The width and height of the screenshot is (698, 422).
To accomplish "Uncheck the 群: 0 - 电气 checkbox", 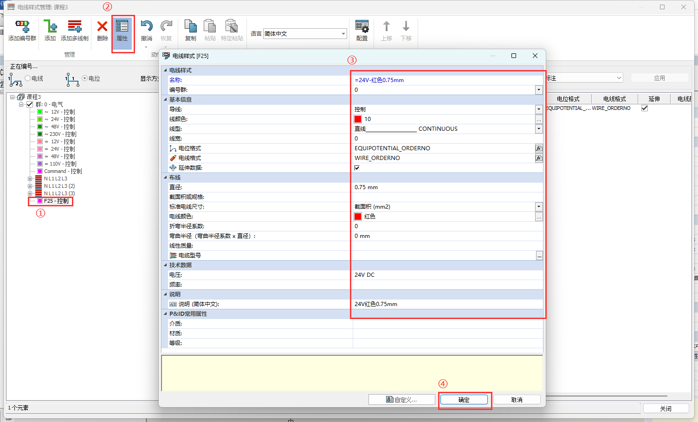I will click(30, 104).
